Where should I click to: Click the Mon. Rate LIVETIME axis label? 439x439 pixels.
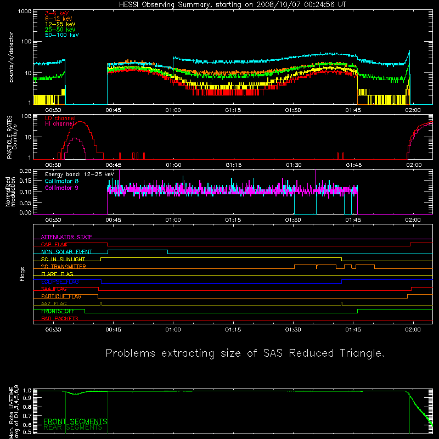click(14, 412)
